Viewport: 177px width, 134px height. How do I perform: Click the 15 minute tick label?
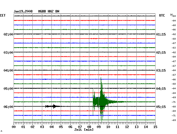155,127
